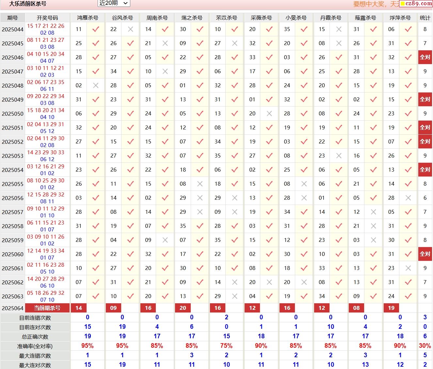
Task: Select the 芣苡杀号 column header
Action: tap(227, 18)
